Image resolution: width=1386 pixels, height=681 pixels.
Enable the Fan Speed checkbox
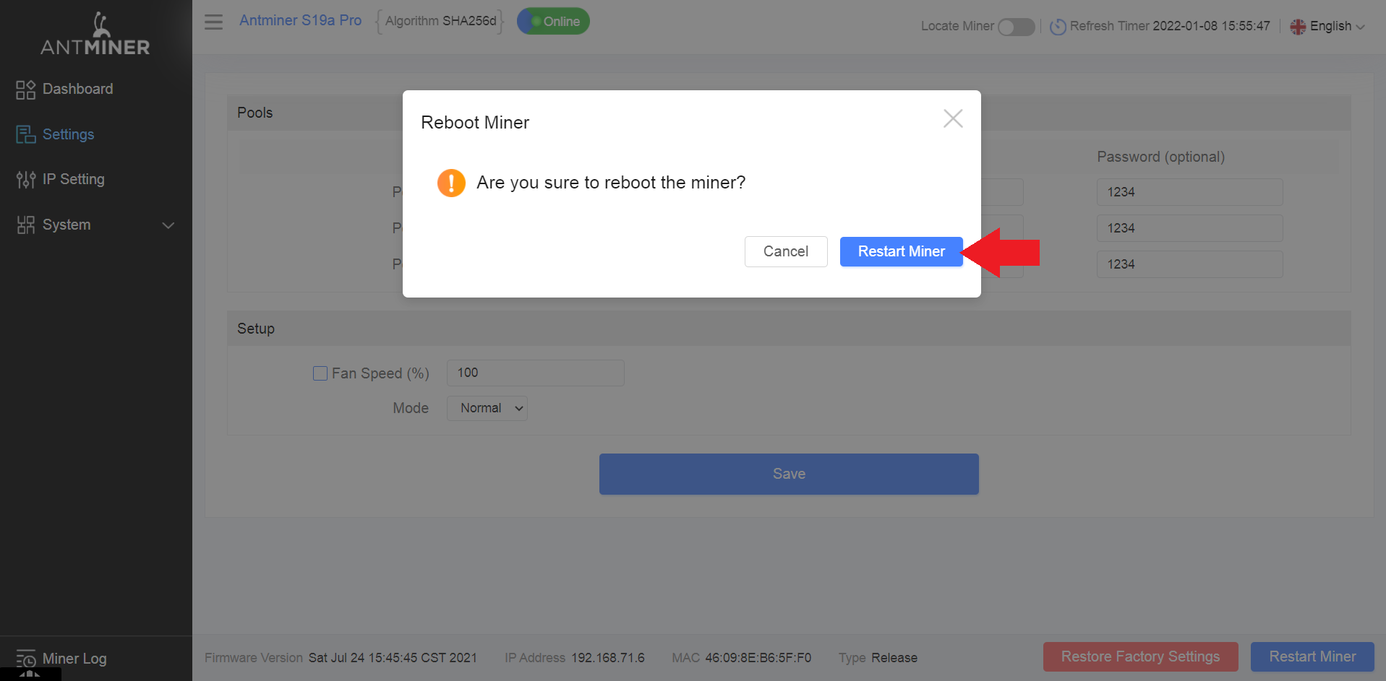(x=320, y=373)
